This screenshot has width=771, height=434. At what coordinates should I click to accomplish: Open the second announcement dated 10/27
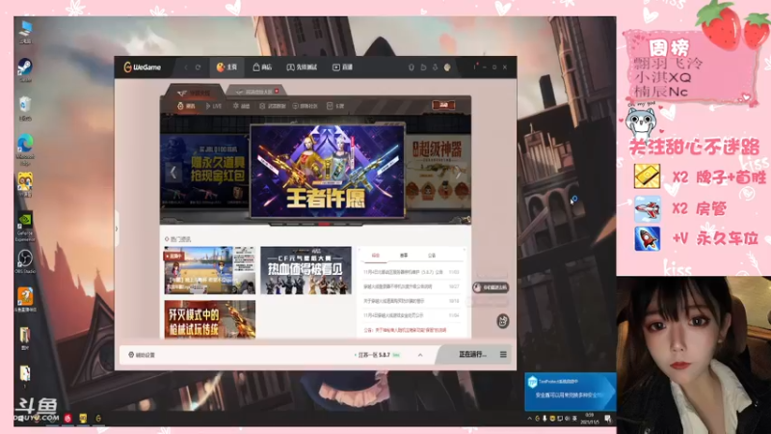tap(412, 285)
